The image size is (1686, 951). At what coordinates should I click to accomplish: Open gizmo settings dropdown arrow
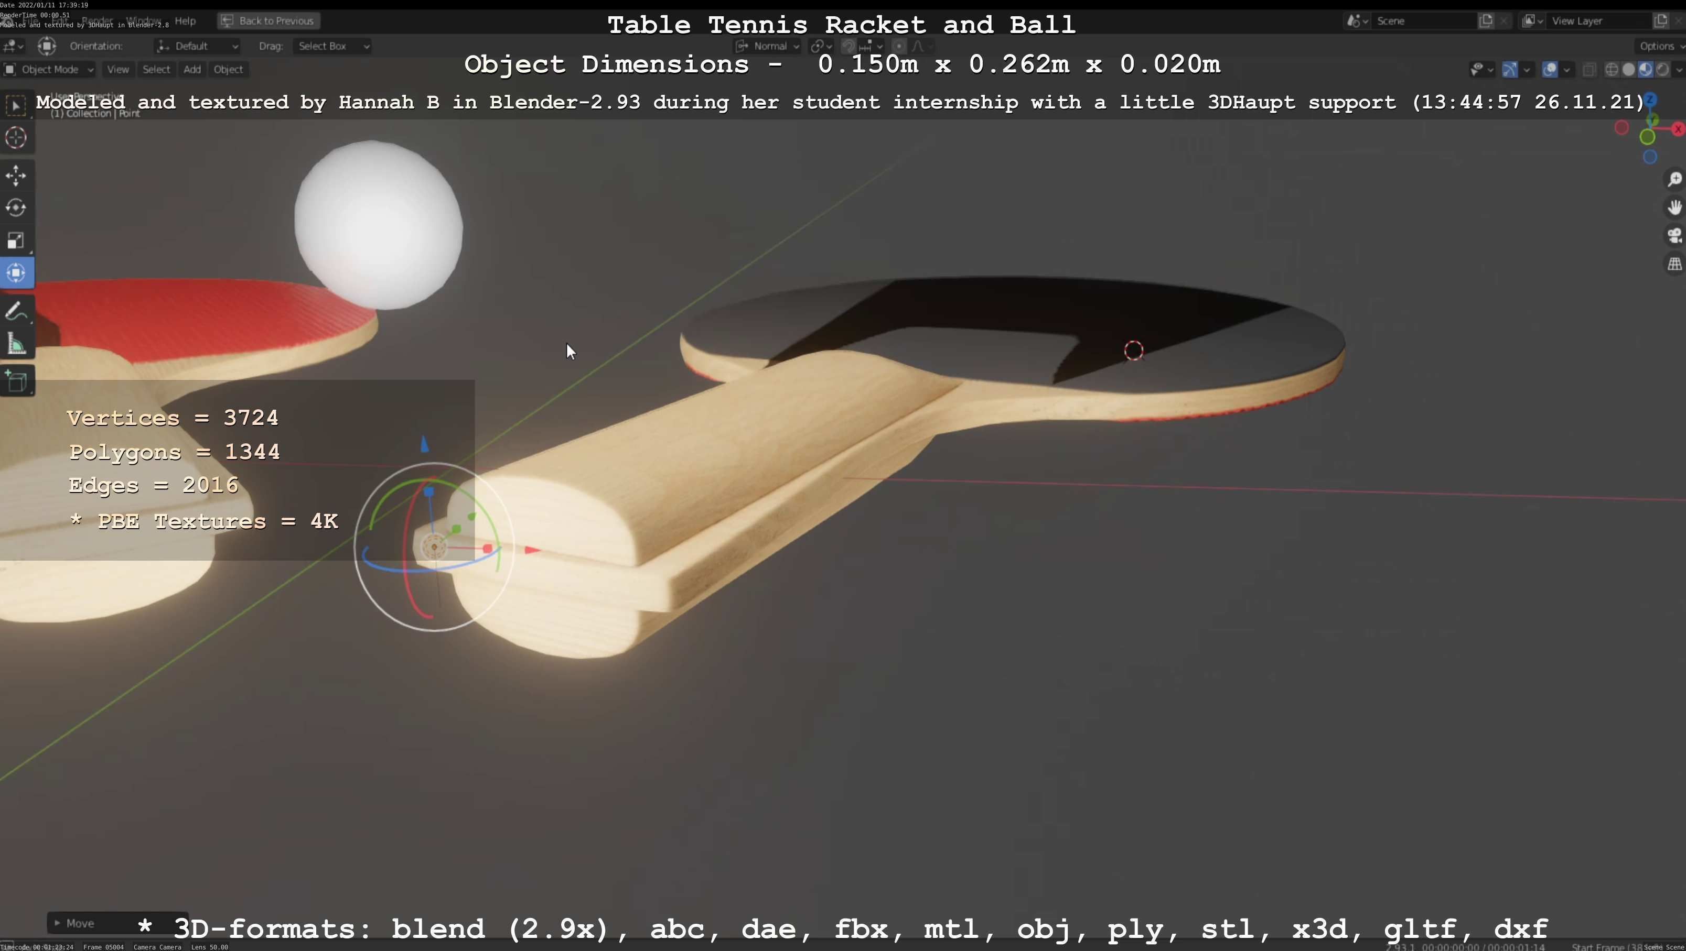point(1526,69)
